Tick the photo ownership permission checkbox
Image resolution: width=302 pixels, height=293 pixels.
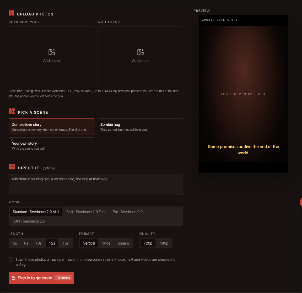coord(11,259)
